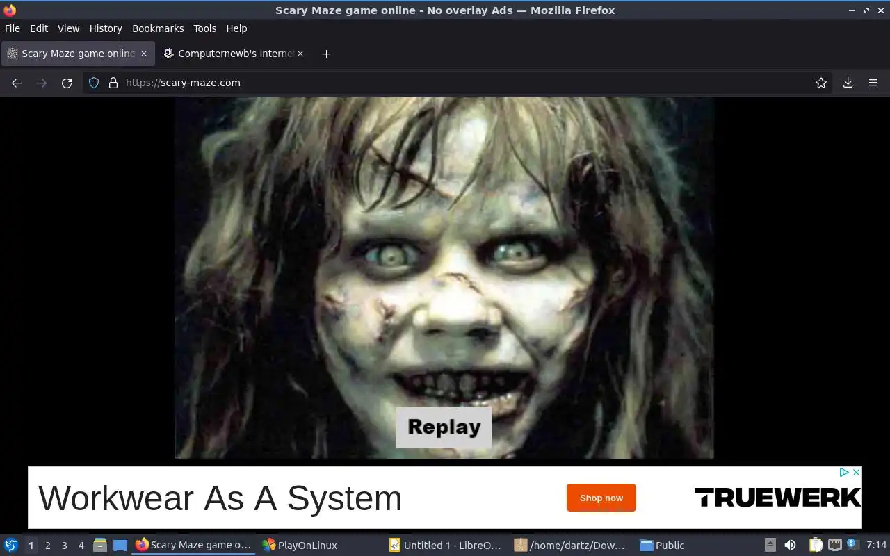890x556 pixels.
Task: Click the AdChoices triangle icon on ad
Action: pos(844,472)
